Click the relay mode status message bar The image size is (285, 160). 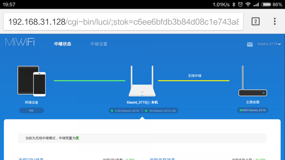(x=142, y=138)
